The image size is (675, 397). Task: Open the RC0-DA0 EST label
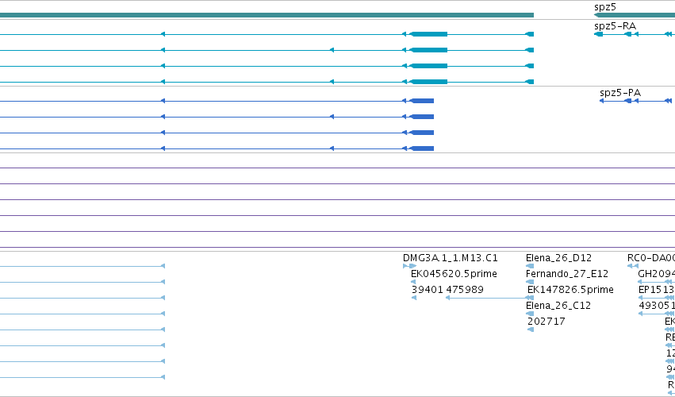tap(651, 258)
